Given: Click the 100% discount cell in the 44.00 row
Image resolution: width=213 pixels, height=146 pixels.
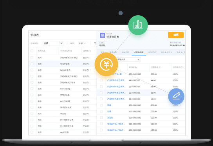Looking at the screenshot, I should tap(175, 80).
